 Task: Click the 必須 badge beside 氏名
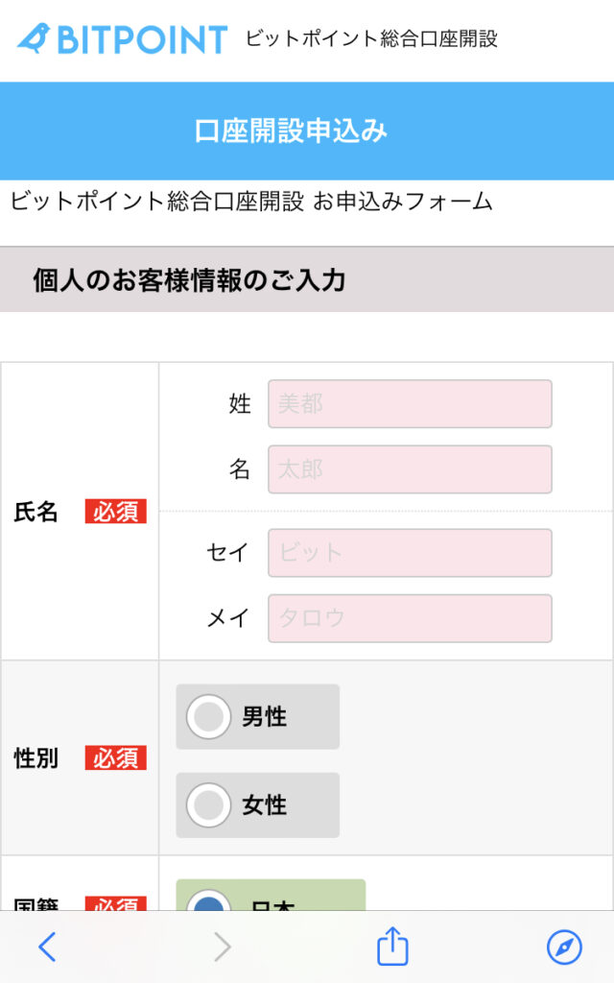point(116,512)
